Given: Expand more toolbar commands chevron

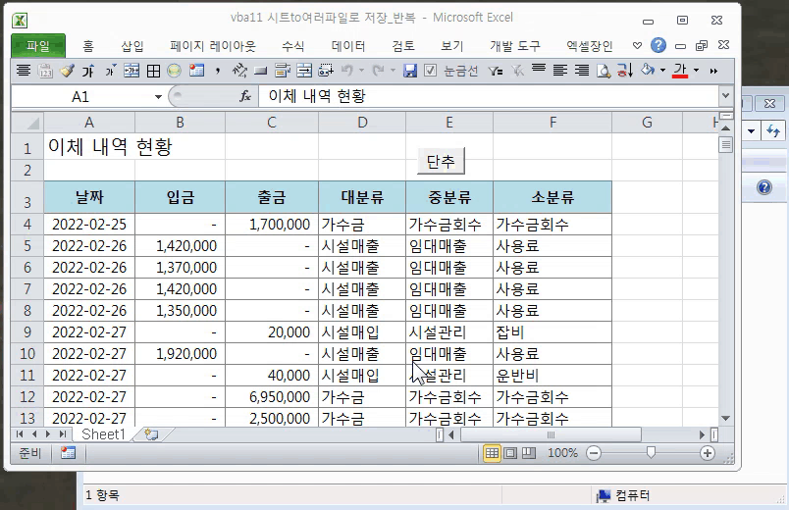Looking at the screenshot, I should click(713, 71).
